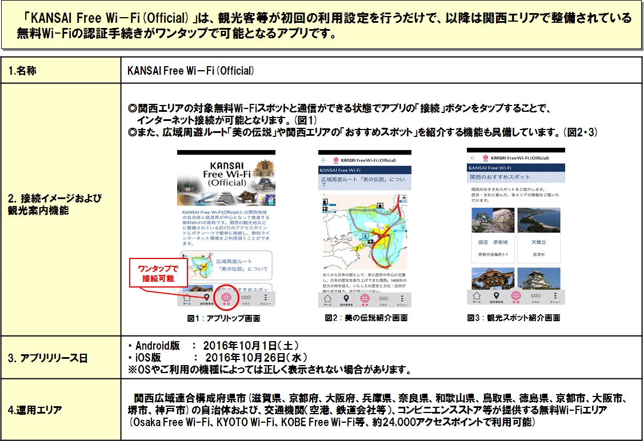Click the Android版 release date 2016年10月1日
644x441 pixels.
(x=251, y=346)
